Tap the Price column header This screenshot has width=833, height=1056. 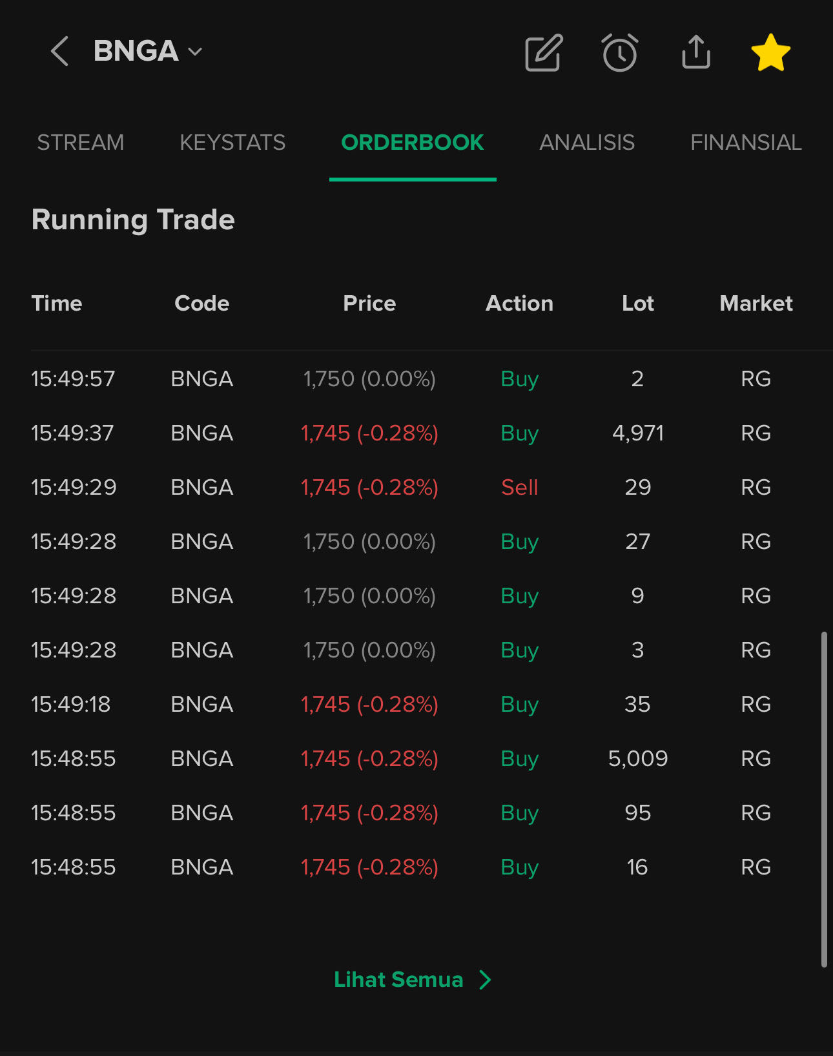point(369,303)
